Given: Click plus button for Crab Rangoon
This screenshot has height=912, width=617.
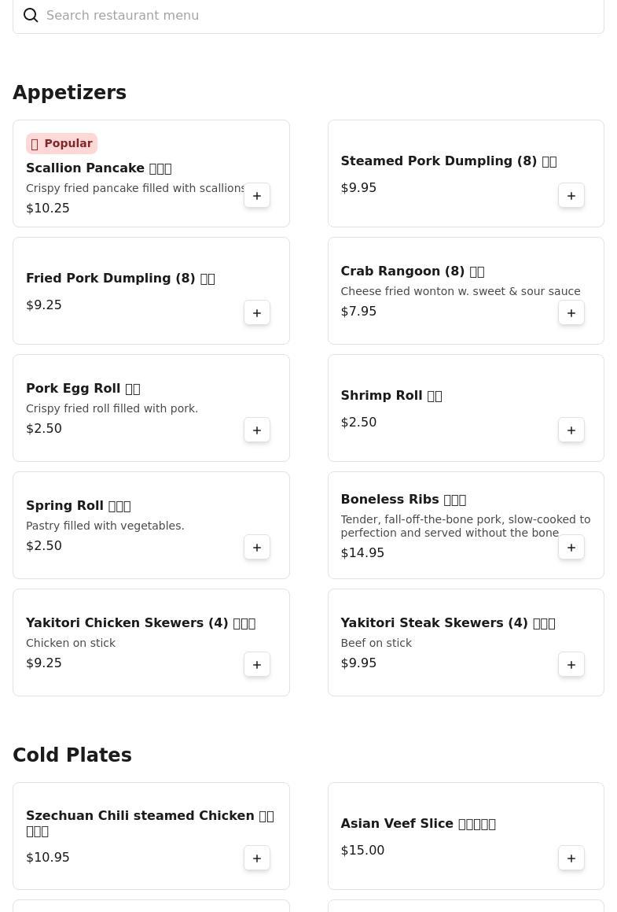Looking at the screenshot, I should pyautogui.click(x=571, y=313).
